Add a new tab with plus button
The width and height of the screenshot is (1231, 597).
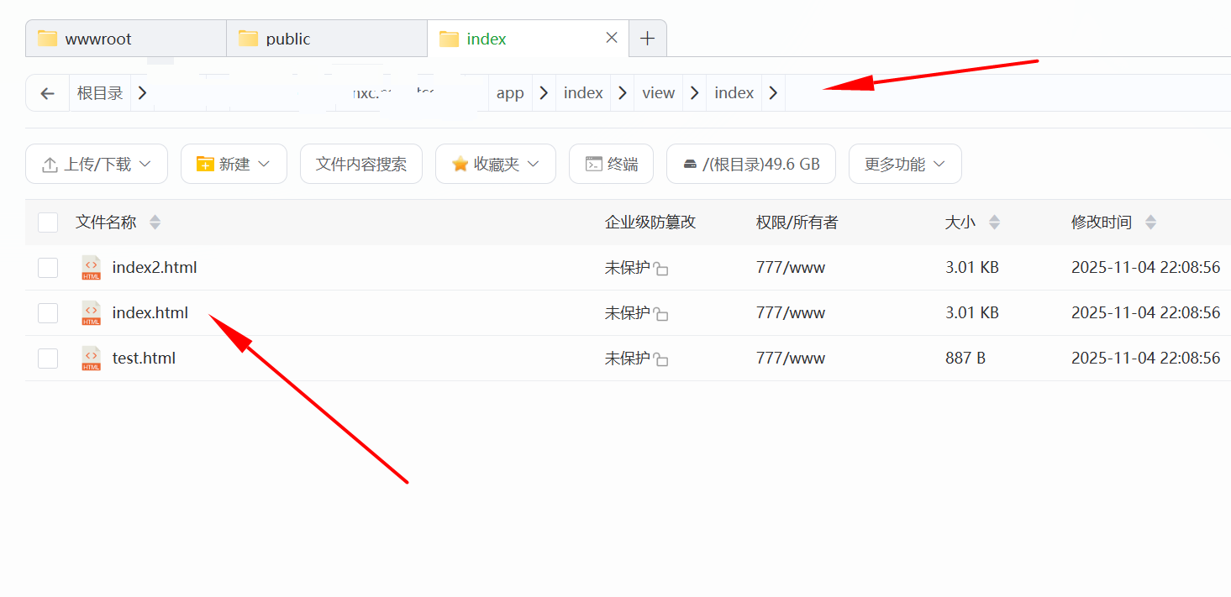[x=647, y=39]
